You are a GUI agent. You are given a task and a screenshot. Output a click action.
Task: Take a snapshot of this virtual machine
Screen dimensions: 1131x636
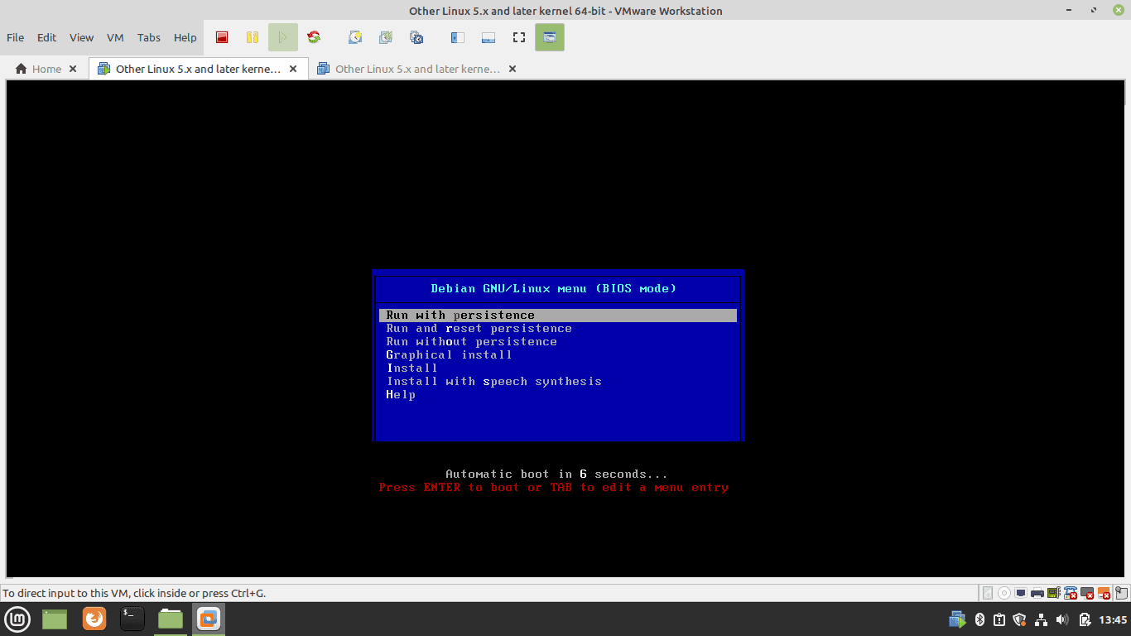click(355, 37)
